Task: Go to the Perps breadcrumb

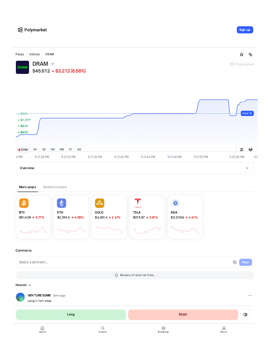Action: point(20,54)
